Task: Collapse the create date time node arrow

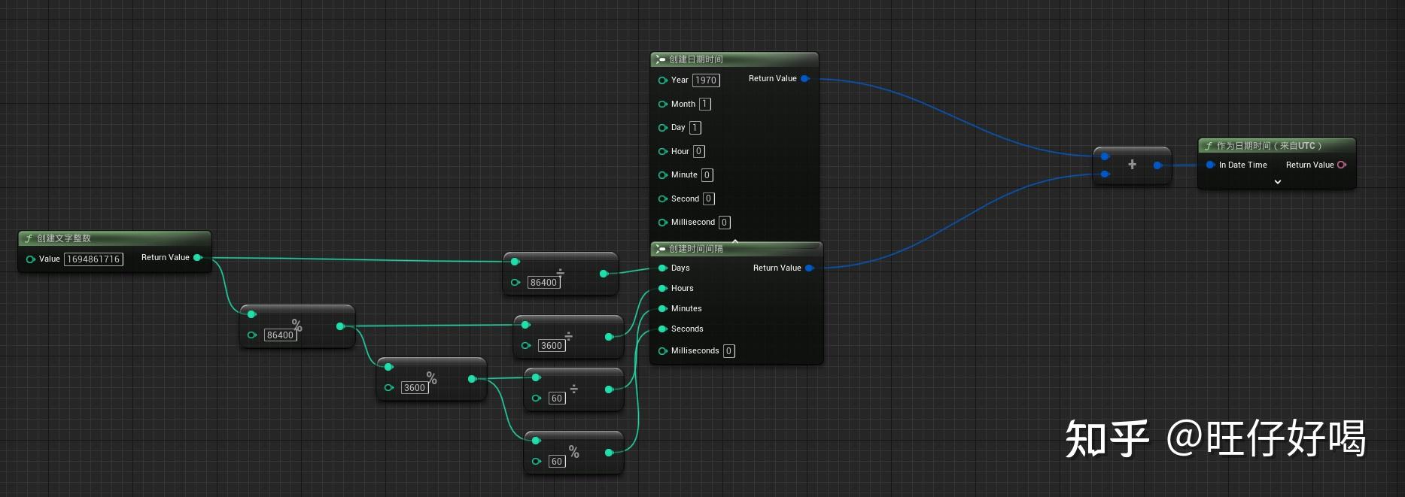Action: coord(735,241)
